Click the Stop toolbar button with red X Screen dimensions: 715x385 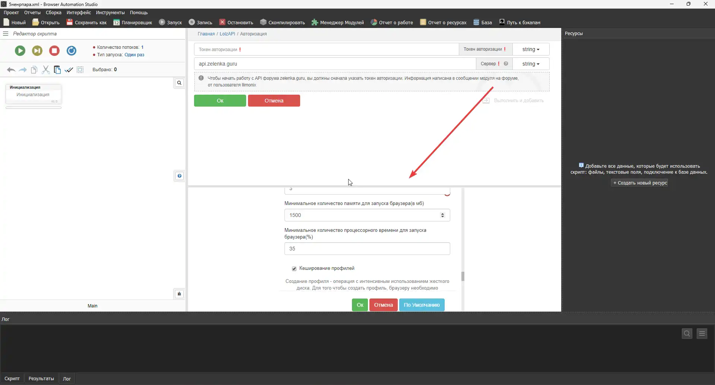(x=236, y=22)
